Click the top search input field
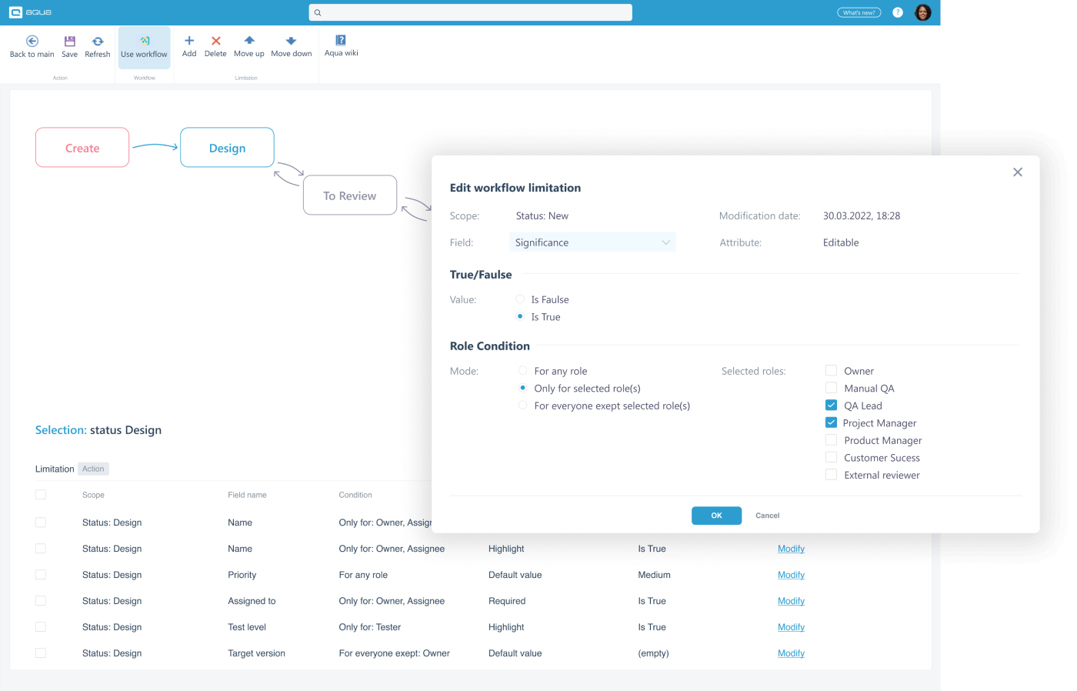 470,12
